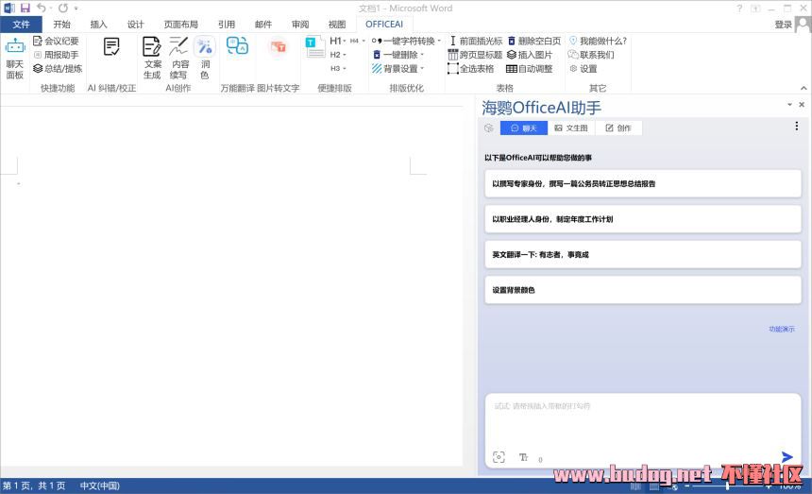
Task: Click the Undo icon in quick access toolbar
Action: tap(42, 9)
